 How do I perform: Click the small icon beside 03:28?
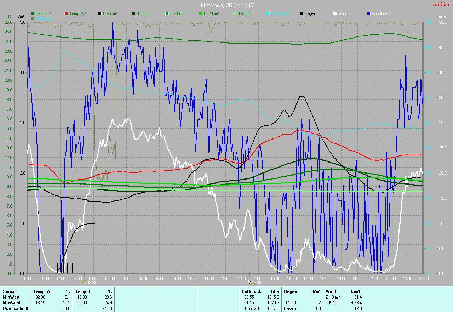85,282
